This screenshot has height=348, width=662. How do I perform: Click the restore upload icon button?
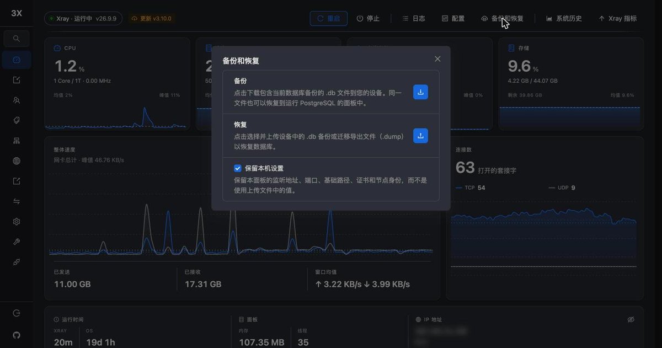pyautogui.click(x=420, y=136)
